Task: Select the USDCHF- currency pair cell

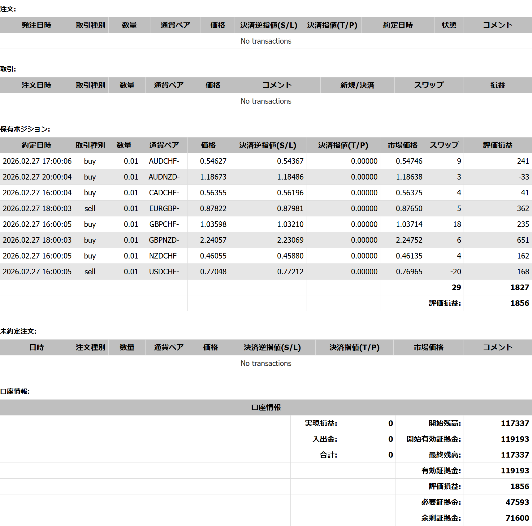Action: coord(164,272)
